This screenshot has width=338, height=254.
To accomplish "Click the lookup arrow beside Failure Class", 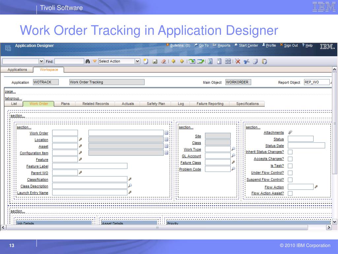I will 233,162.
